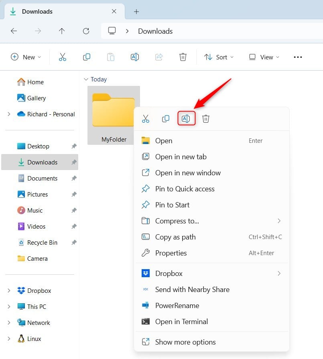Open the Sort dropdown
Screen dimensions: 323x359
[219, 57]
